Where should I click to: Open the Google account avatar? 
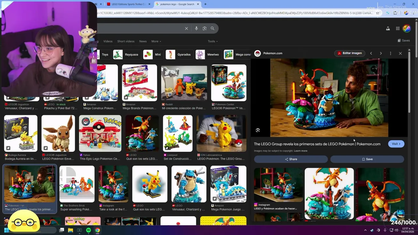pyautogui.click(x=407, y=28)
